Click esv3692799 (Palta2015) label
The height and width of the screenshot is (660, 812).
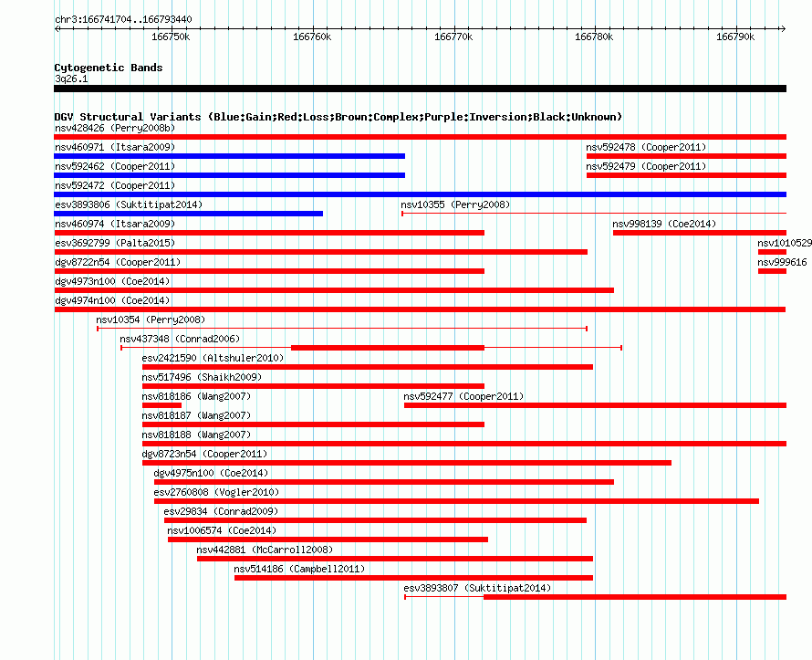pyautogui.click(x=115, y=243)
